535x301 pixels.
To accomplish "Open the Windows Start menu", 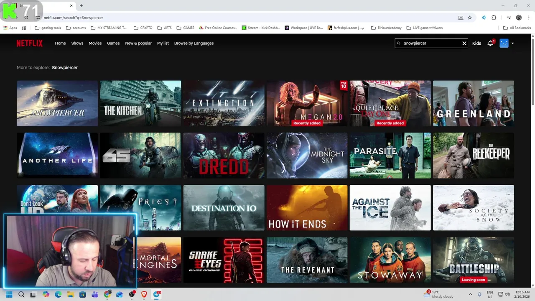I will [9, 294].
